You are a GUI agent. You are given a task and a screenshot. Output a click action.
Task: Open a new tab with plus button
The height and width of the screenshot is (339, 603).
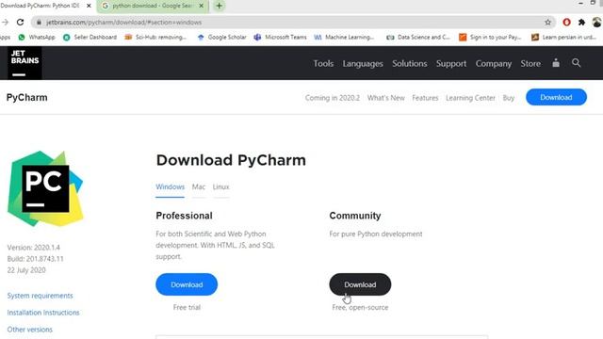tap(219, 6)
